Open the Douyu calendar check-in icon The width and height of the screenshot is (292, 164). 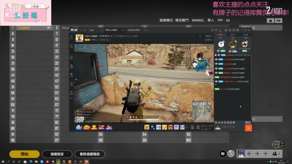click(x=226, y=30)
